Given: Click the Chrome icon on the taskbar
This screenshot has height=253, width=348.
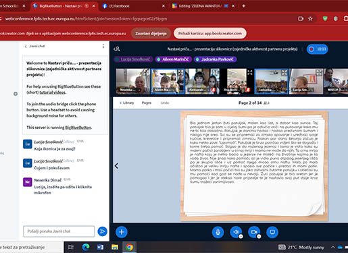Looking at the screenshot, I should pos(129,247).
